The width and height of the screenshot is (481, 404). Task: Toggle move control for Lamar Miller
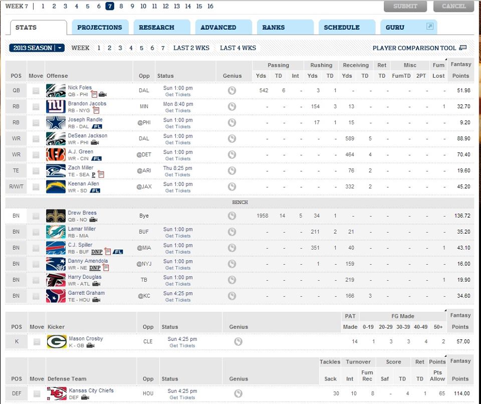pyautogui.click(x=36, y=232)
